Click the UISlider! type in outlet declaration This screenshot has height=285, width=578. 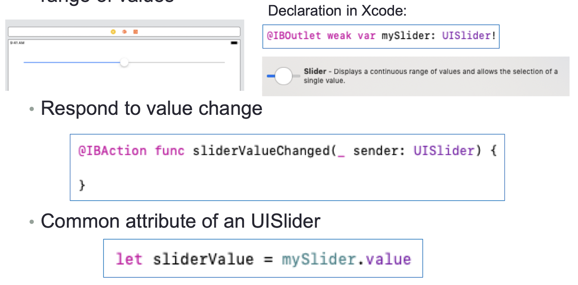coord(469,36)
